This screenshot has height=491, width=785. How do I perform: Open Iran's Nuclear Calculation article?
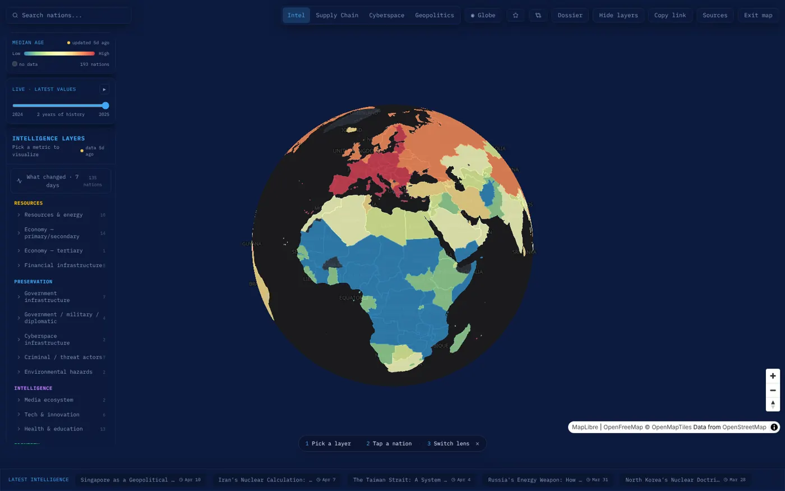pyautogui.click(x=277, y=480)
